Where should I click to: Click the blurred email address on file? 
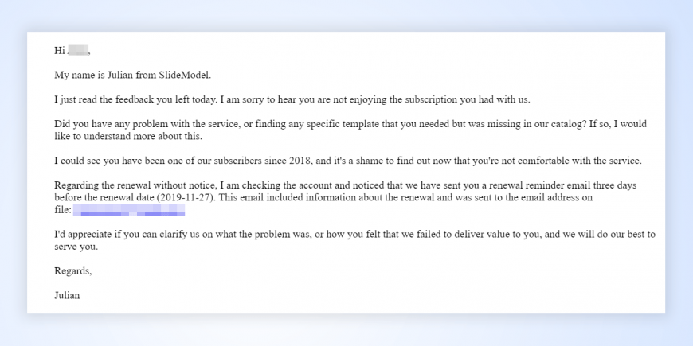coord(129,210)
